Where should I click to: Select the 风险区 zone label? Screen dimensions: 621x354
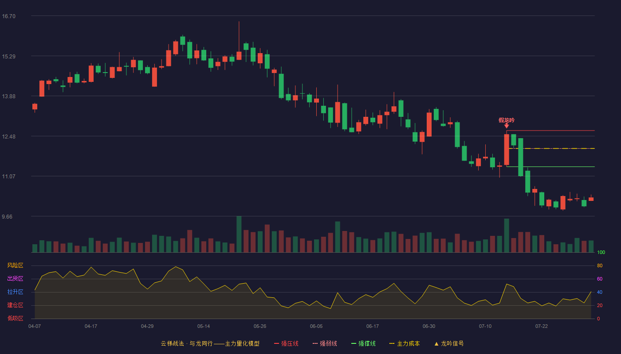(15, 265)
